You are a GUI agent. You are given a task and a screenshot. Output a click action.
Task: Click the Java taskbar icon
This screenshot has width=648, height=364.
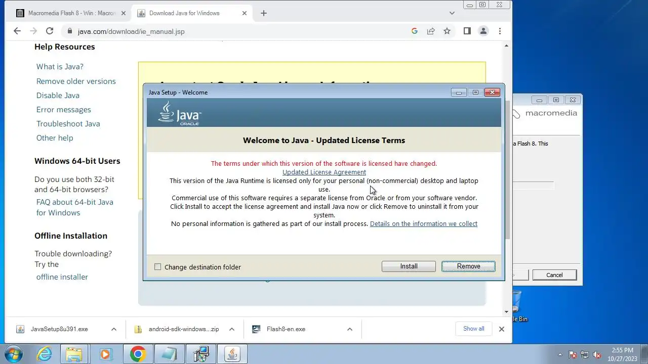pos(232,354)
